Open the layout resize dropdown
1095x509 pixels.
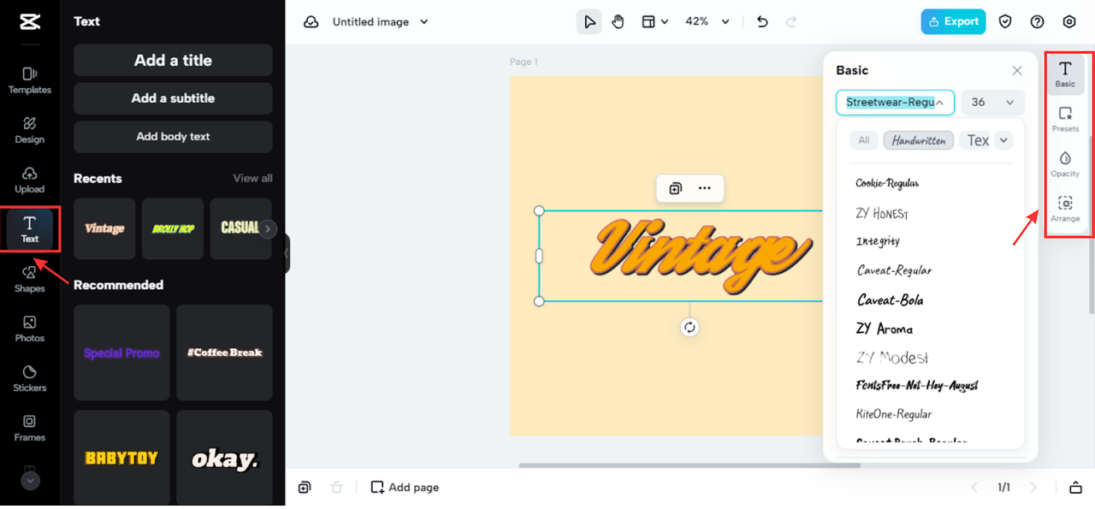coord(654,22)
